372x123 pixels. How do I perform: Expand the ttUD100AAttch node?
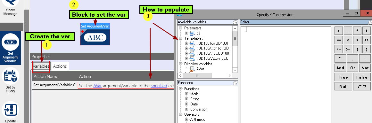[187, 59]
